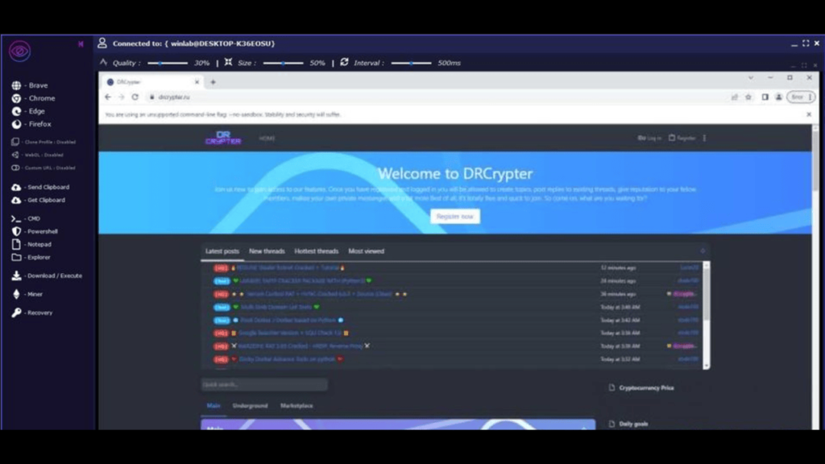
Task: Switch to the Most viewed tab
Action: coord(367,251)
